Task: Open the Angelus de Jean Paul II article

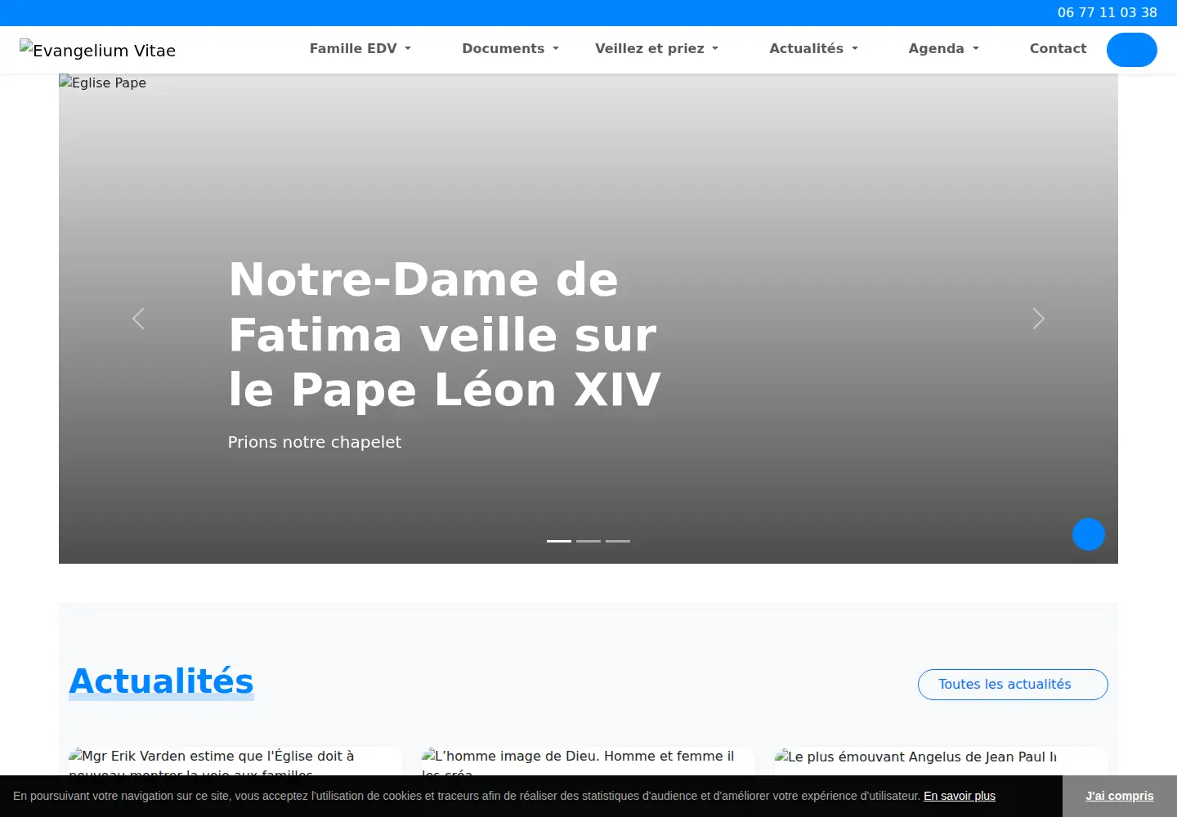Action: click(942, 761)
